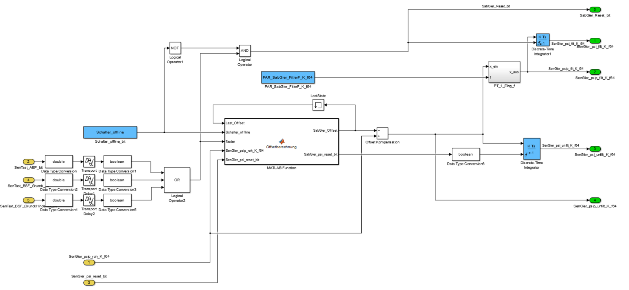The width and height of the screenshot is (629, 290).
Task: Select the PAR_SabGier_FitlerF_K_f64 parameter block
Action: 288,77
